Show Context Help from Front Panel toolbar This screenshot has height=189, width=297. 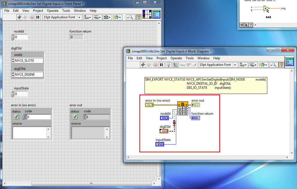coord(139,17)
